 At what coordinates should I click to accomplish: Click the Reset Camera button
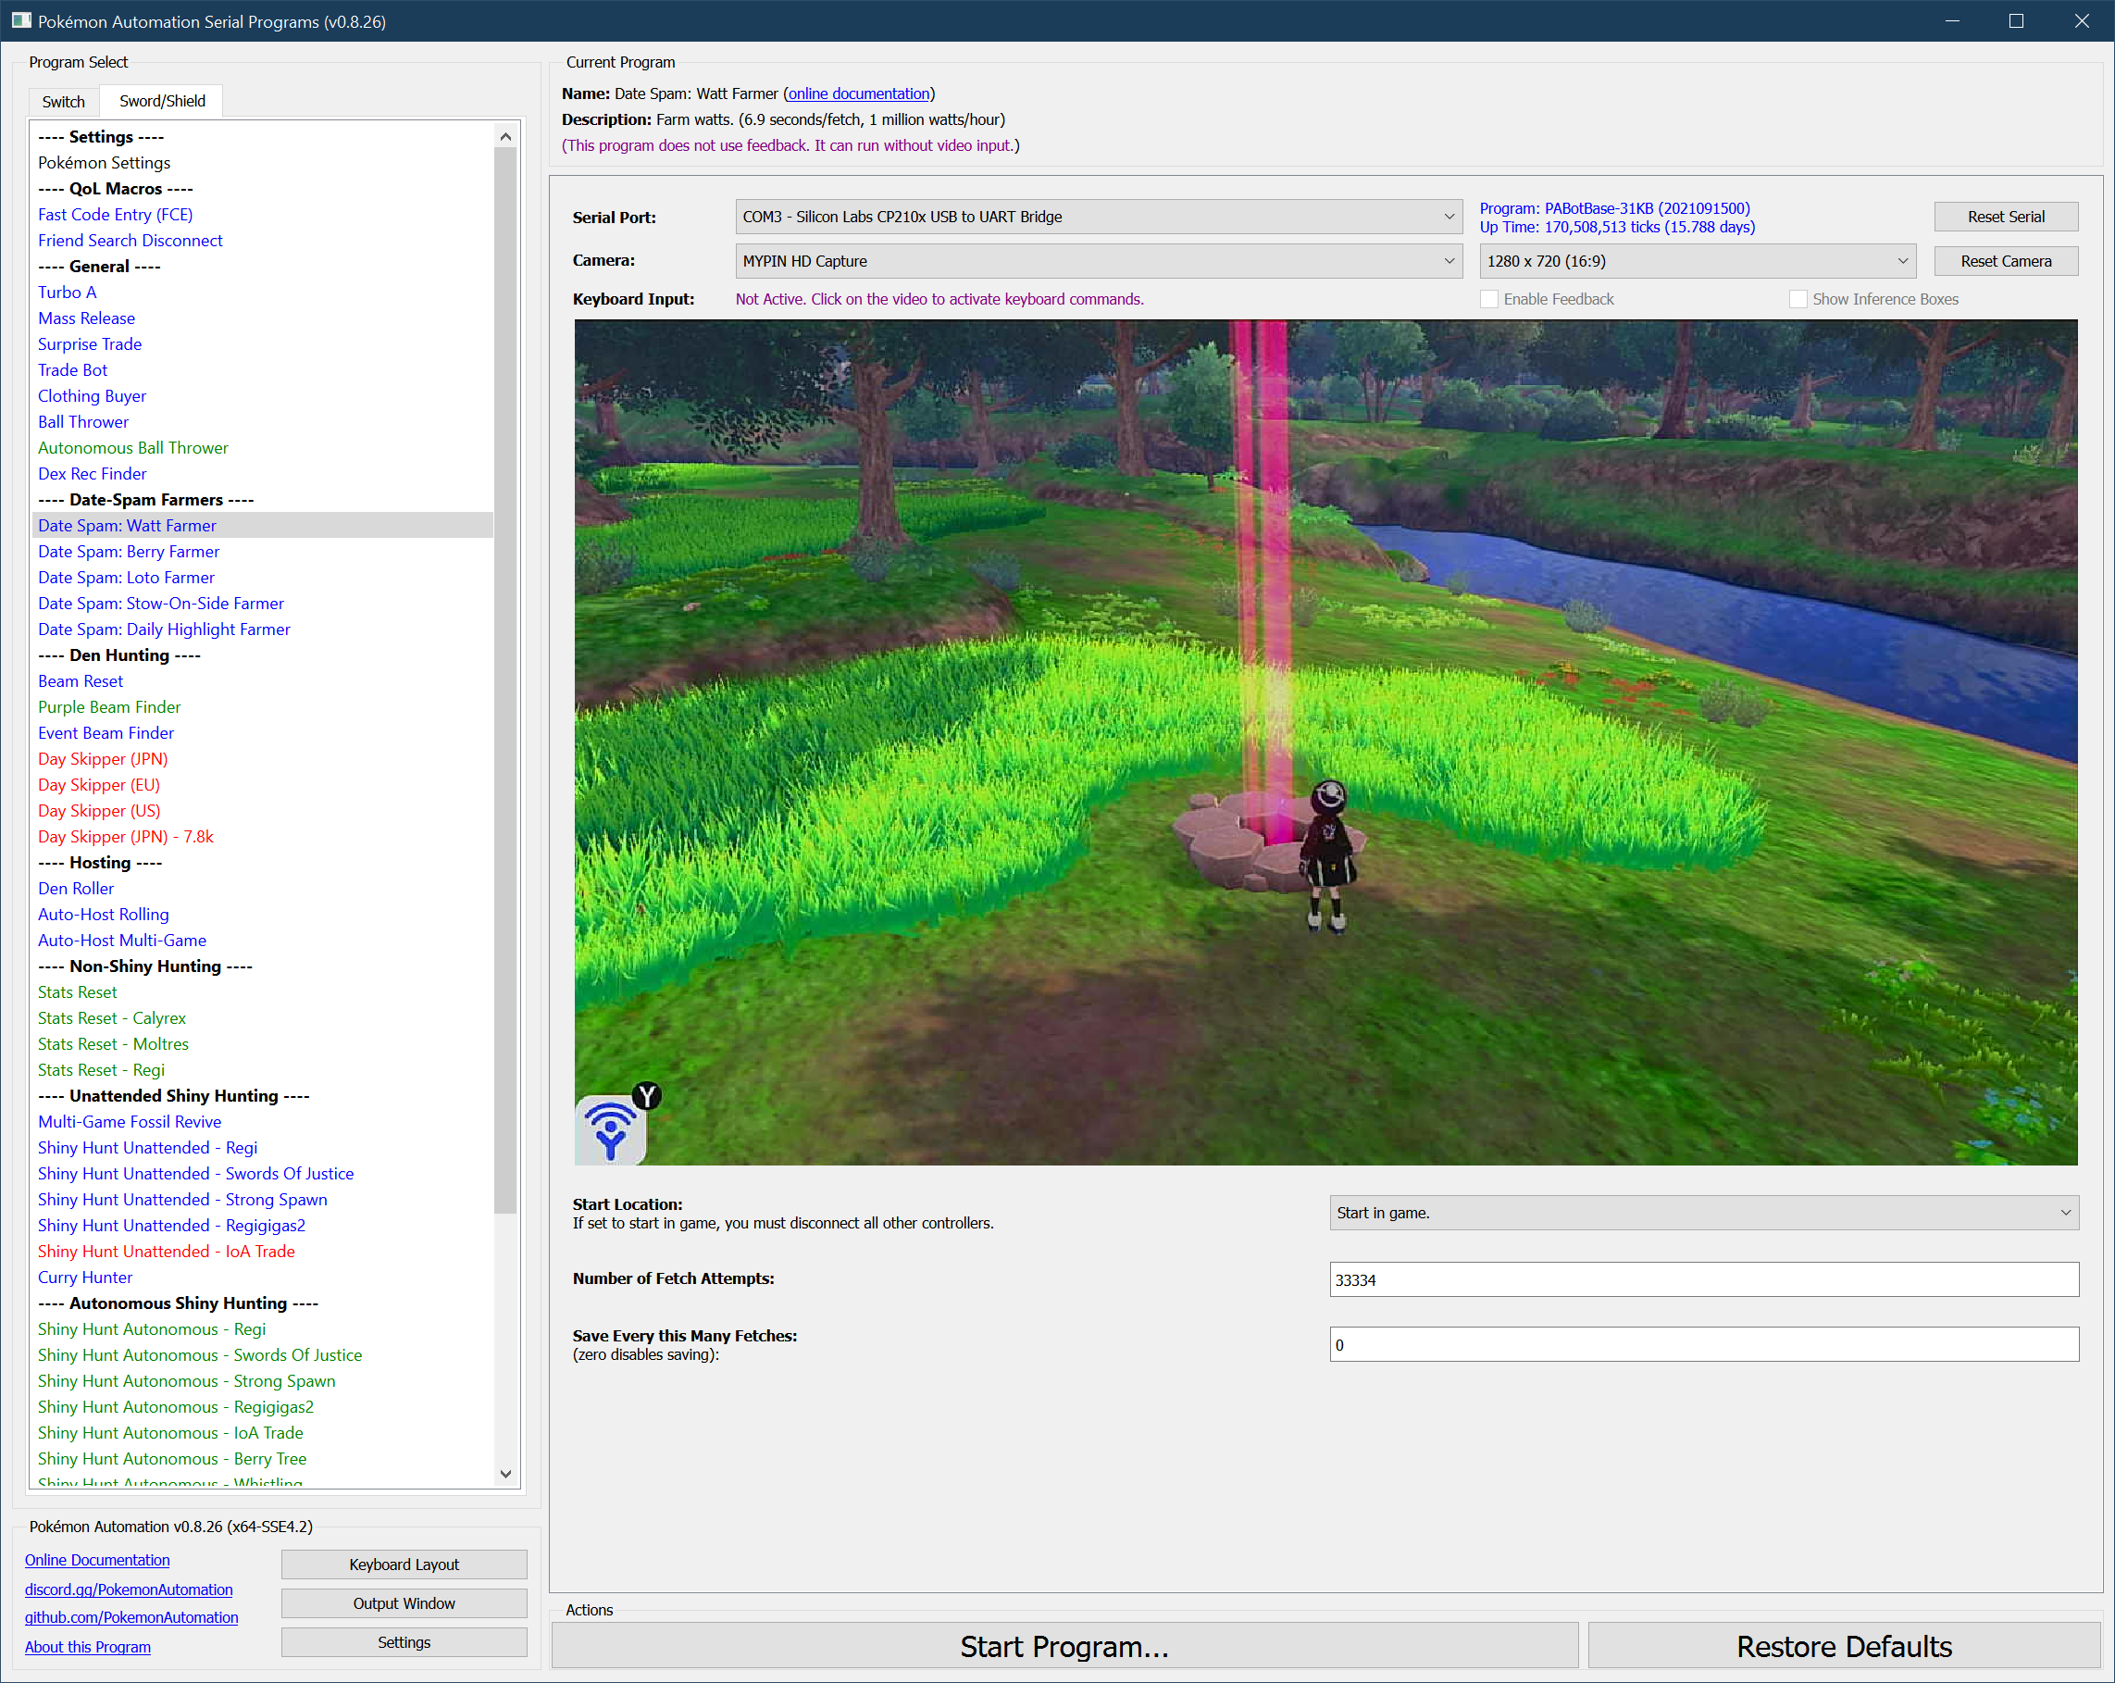[2005, 261]
